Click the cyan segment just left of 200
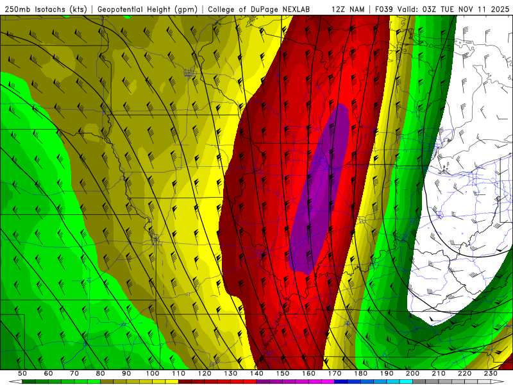This screenshot has width=513, height=385. 406,382
